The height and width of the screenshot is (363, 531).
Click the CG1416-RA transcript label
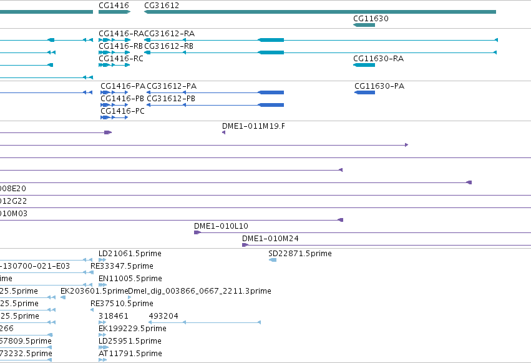(x=121, y=34)
